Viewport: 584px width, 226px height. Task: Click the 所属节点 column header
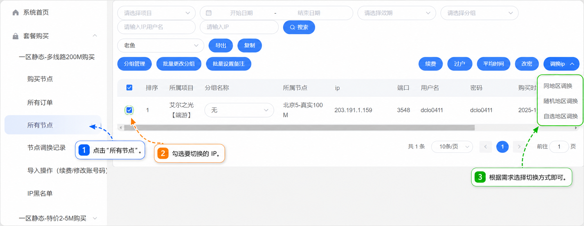295,88
